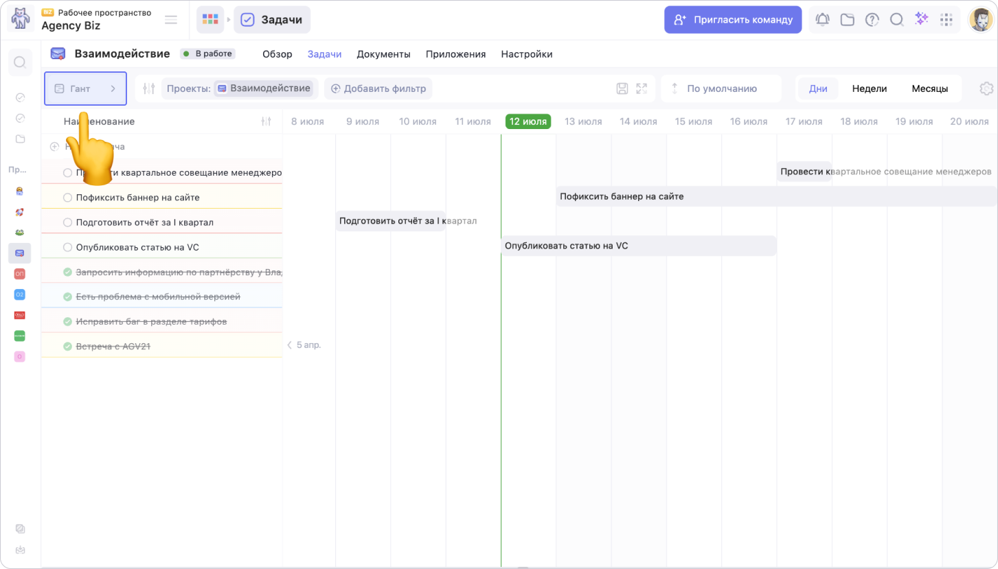Open the folder icon in top bar

(x=847, y=20)
